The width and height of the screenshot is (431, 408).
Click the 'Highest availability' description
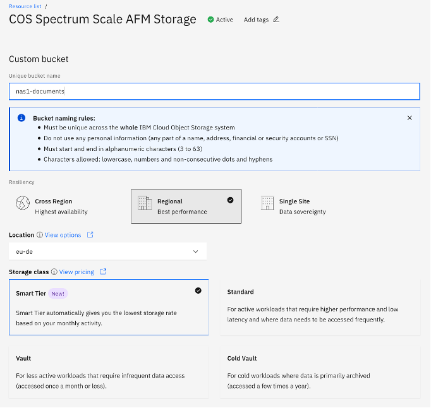click(61, 212)
